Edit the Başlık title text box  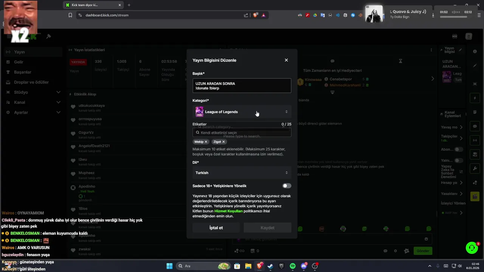point(242,86)
